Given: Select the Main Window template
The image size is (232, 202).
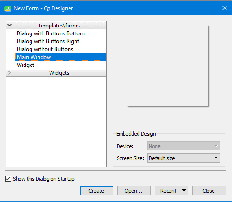Looking at the screenshot, I should [61, 57].
